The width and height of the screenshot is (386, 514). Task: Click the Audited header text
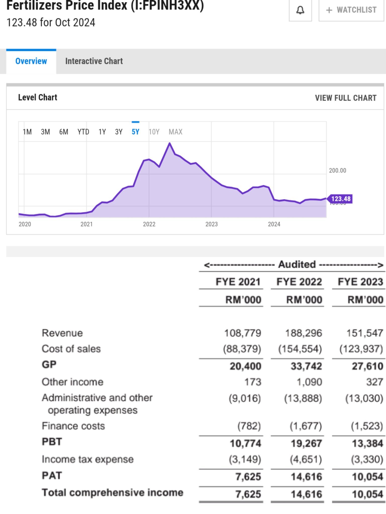pyautogui.click(x=297, y=265)
